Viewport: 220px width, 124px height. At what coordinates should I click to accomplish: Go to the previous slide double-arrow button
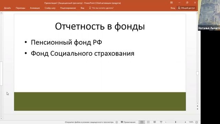[197, 106]
